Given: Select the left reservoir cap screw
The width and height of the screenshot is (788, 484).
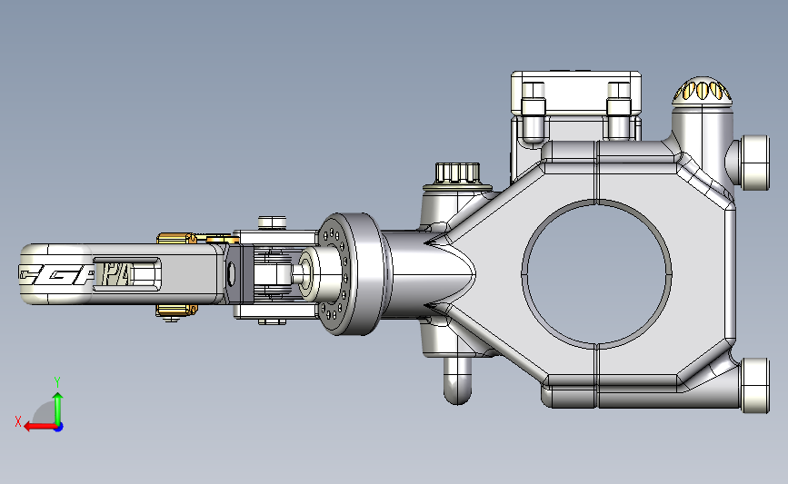Looking at the screenshot, I should [x=534, y=113].
